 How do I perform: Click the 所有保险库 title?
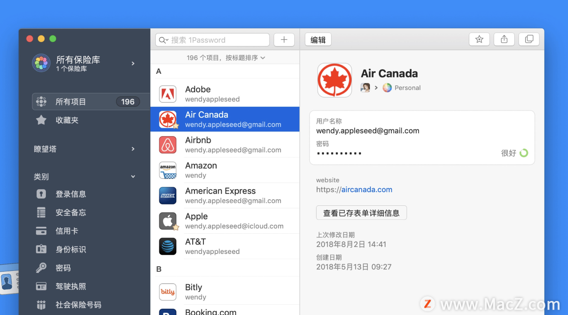point(78,59)
